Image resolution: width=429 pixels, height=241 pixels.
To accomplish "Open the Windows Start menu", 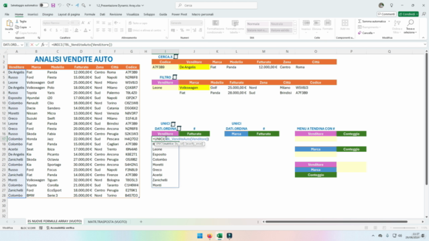I will (x=200, y=236).
